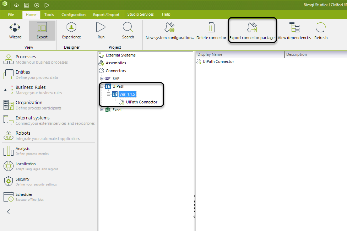Switch to Wizard view
Viewport: 347px width, 231px height.
(x=15, y=31)
